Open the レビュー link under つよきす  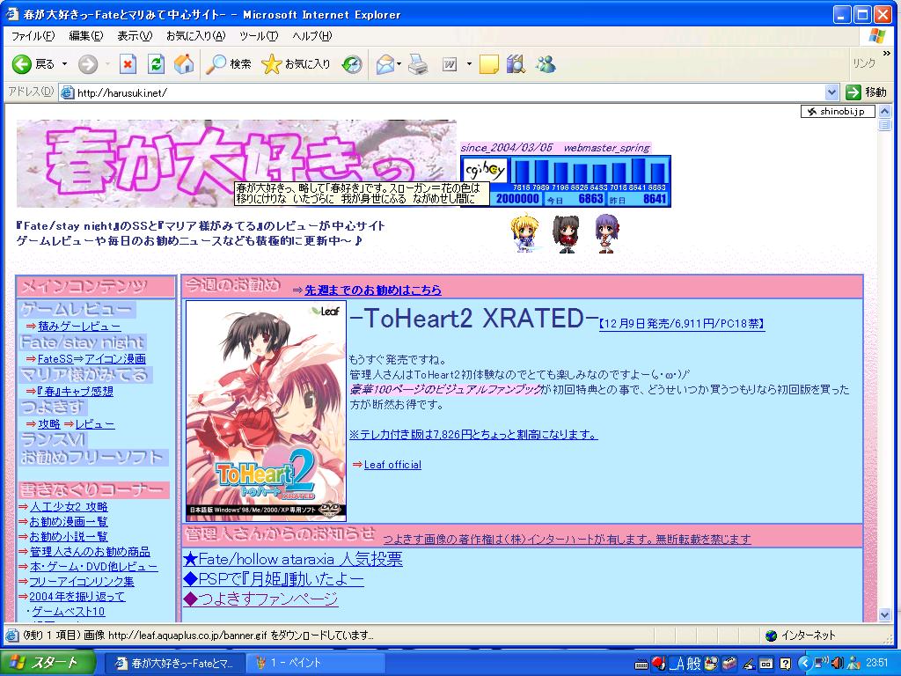coord(95,424)
